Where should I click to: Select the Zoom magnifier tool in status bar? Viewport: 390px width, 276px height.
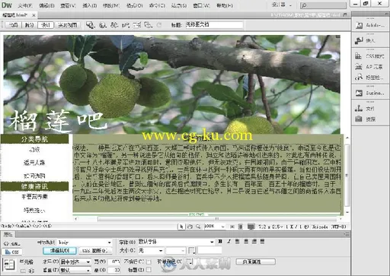tap(198, 227)
